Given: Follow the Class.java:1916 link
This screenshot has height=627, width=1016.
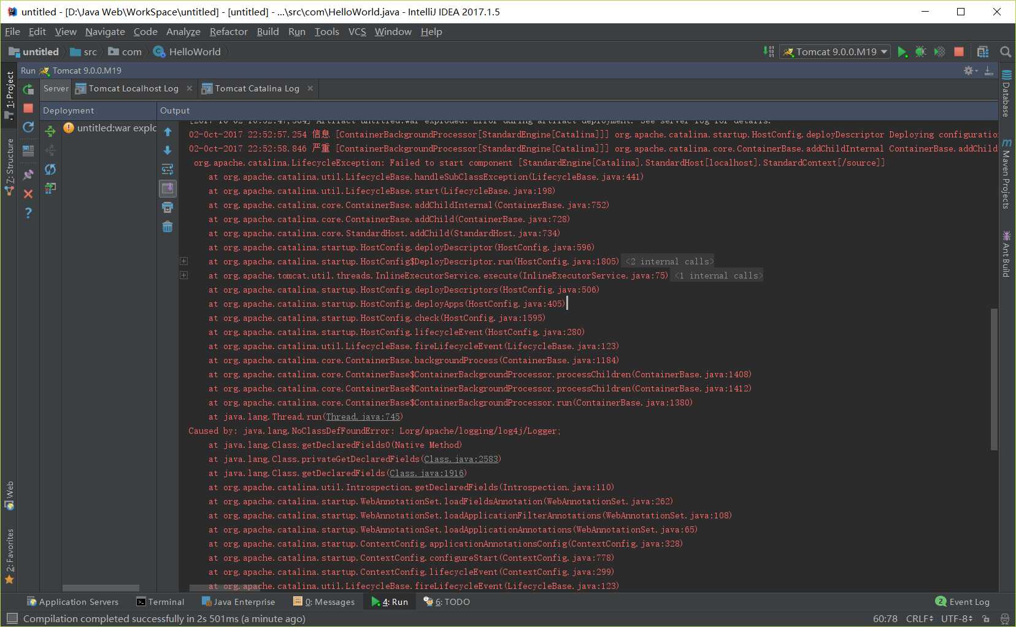Looking at the screenshot, I should pyautogui.click(x=427, y=474).
